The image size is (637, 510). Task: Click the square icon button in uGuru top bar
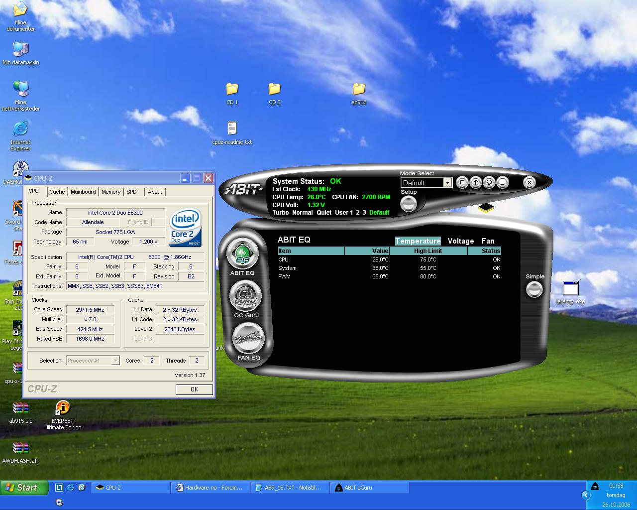[462, 183]
